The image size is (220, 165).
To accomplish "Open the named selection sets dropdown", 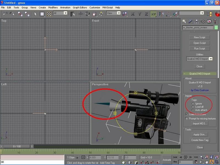I will coord(202,13).
